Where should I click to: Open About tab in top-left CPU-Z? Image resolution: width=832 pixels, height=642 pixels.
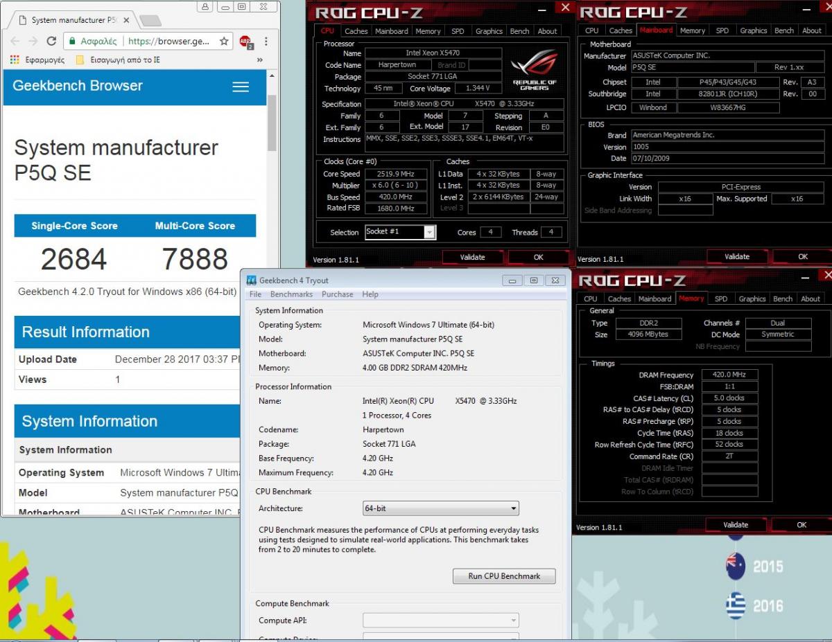(548, 31)
